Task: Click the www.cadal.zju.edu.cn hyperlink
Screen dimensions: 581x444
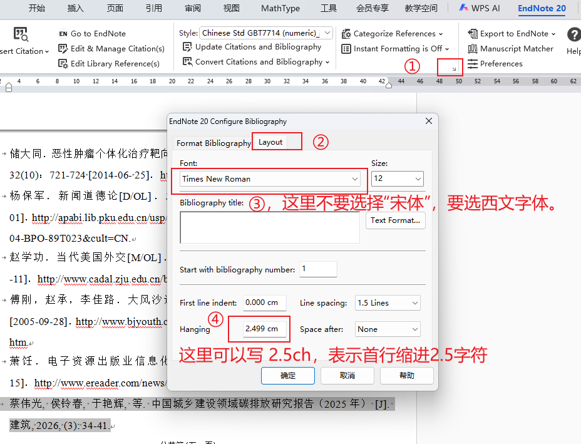Action: click(x=102, y=279)
